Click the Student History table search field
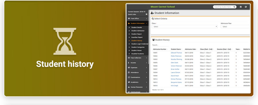Viewport: 258px width, 105px height. point(161,45)
